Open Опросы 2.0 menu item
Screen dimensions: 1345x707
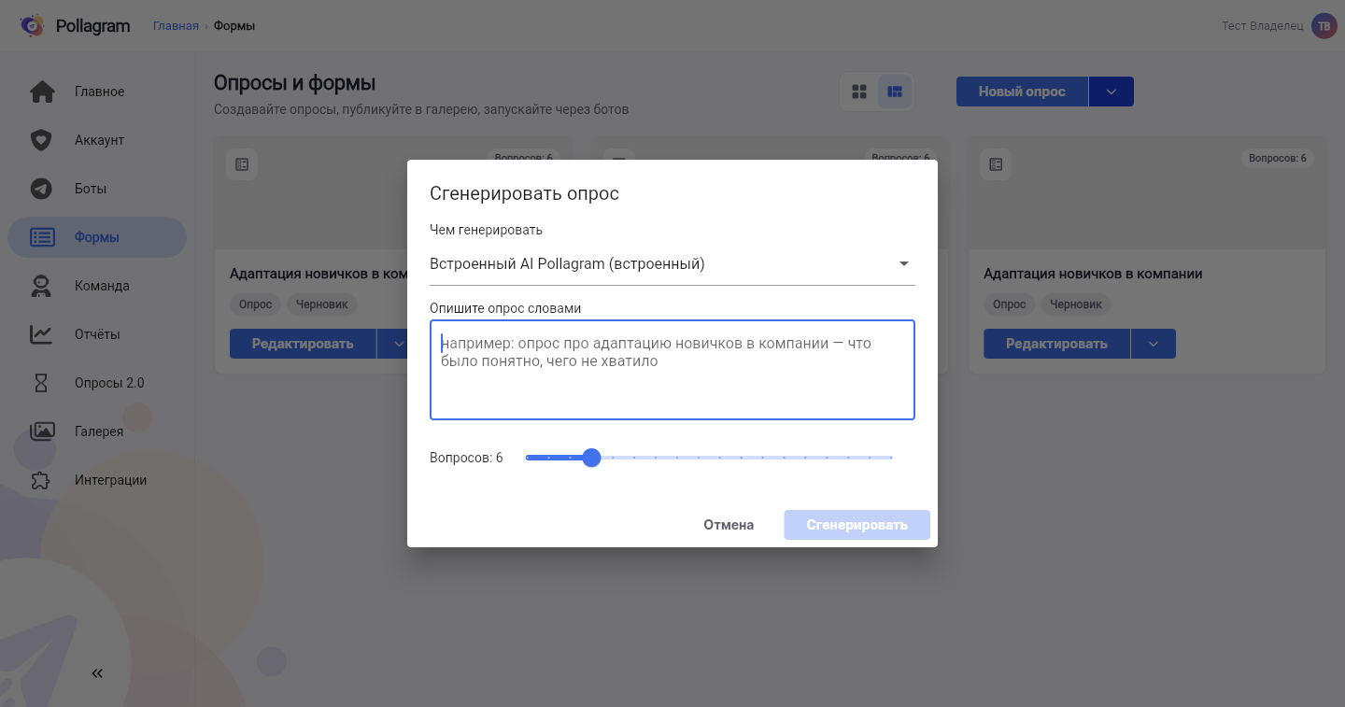pos(97,383)
